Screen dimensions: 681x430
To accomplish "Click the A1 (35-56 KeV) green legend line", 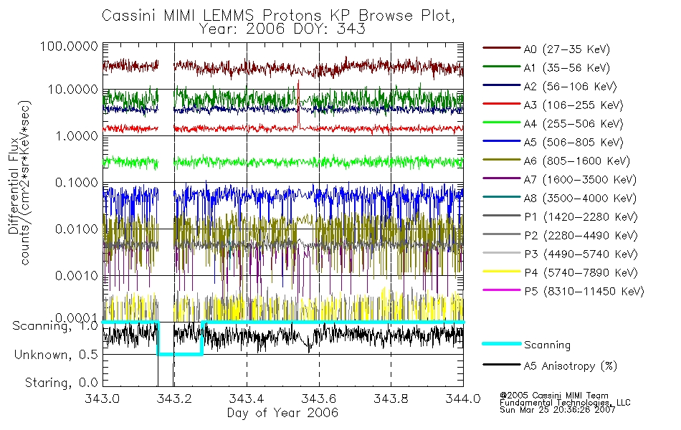I will pos(502,67).
